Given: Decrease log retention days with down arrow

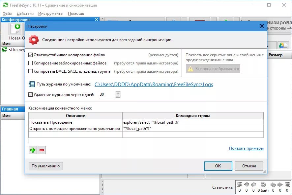Looking at the screenshot, I should coord(118,96).
